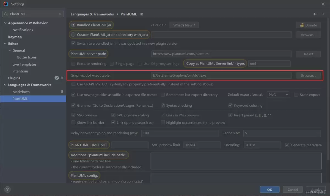Viewport: 330px width, 196px height.
Task: Confirm settings with the OK button
Action: click(x=269, y=190)
